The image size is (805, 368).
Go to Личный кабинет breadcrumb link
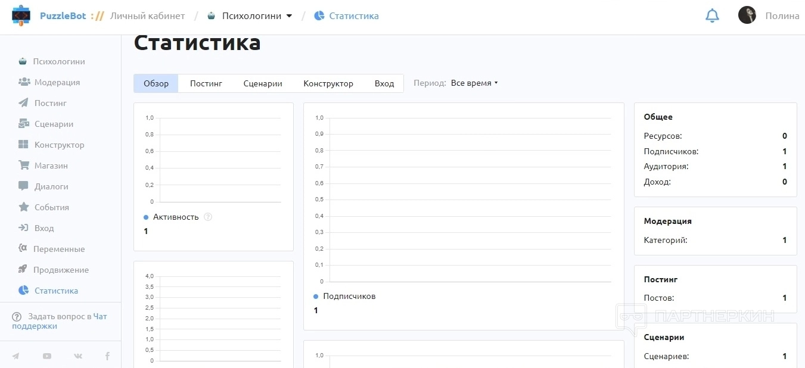147,16
